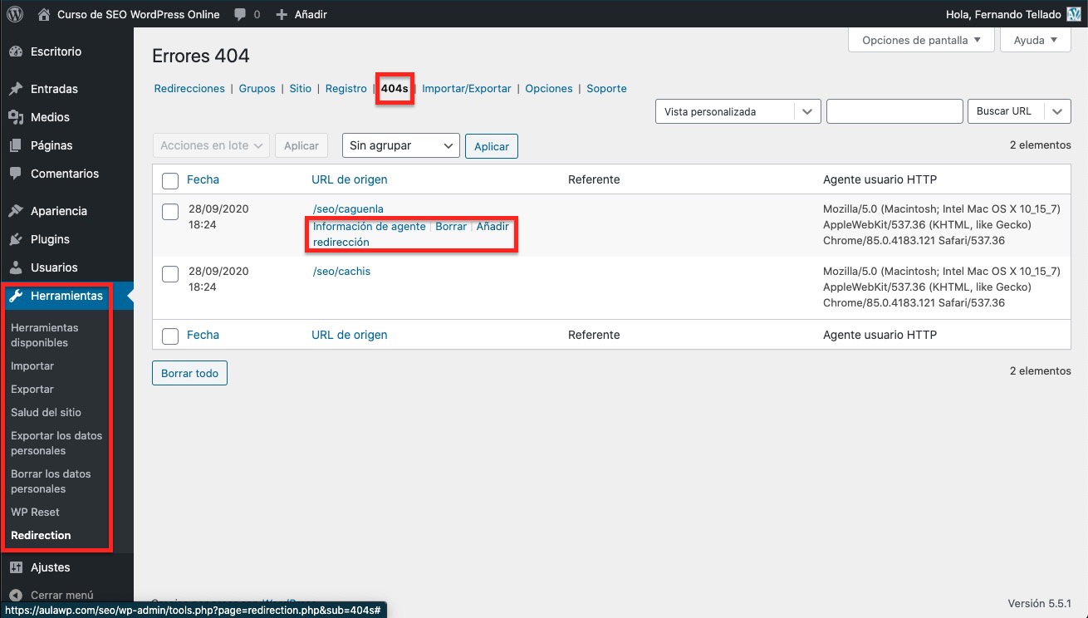This screenshot has height=618, width=1088.
Task: Open the comments bubble in admin bar
Action: coord(240,14)
